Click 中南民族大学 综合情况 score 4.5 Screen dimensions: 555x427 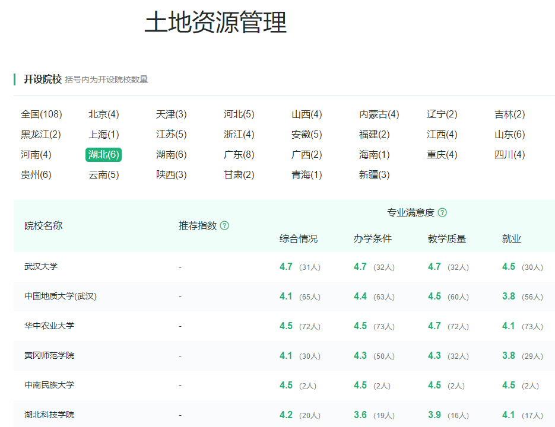coord(286,385)
